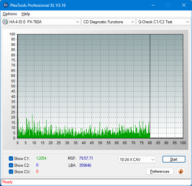
Task: Open the Options menu
Action: [10, 14]
